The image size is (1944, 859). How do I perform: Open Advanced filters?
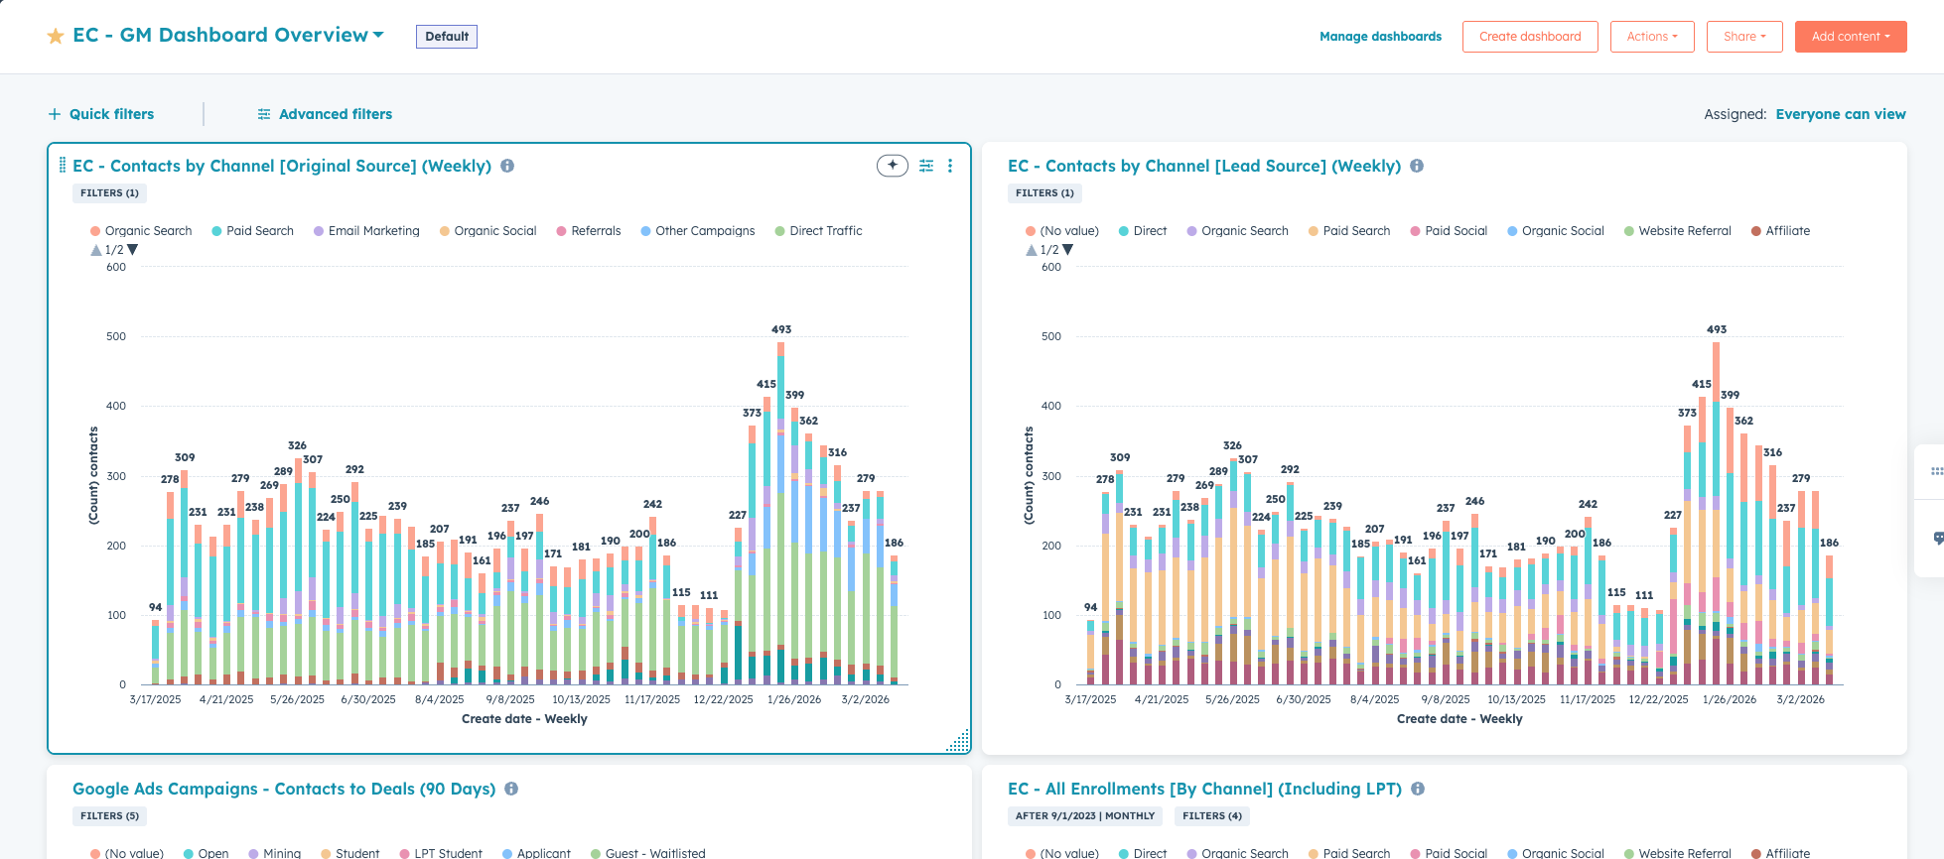pos(325,114)
